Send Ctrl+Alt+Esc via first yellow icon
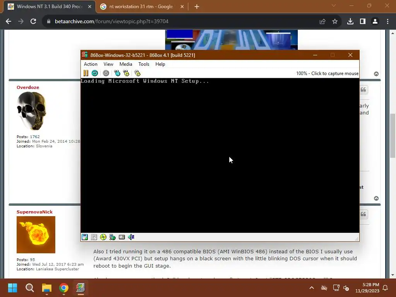The image size is (396, 297). (x=126, y=73)
